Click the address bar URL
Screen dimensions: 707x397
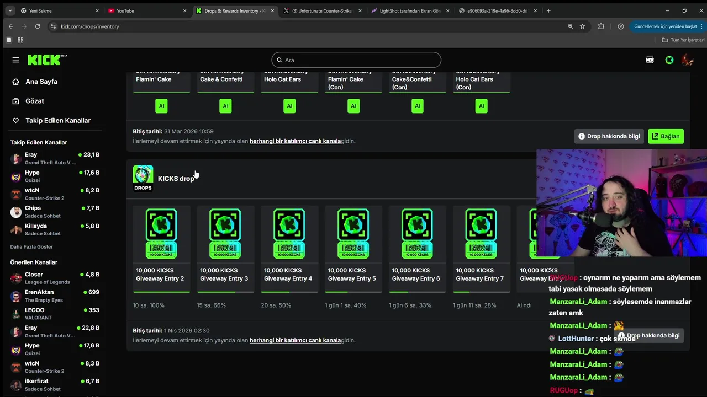tap(89, 26)
